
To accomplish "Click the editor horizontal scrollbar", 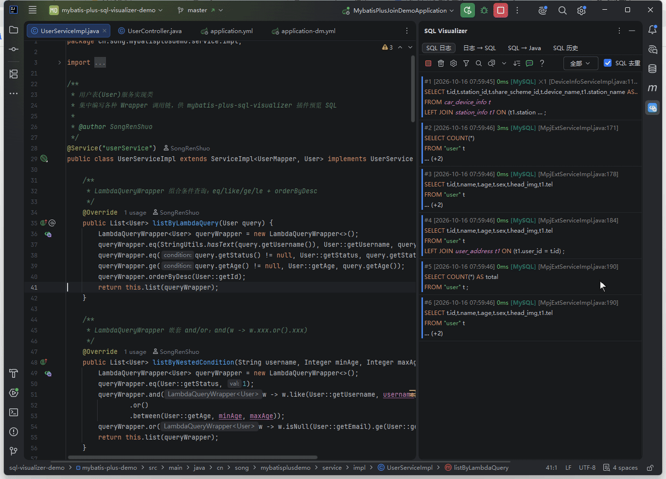I will tap(193, 458).
